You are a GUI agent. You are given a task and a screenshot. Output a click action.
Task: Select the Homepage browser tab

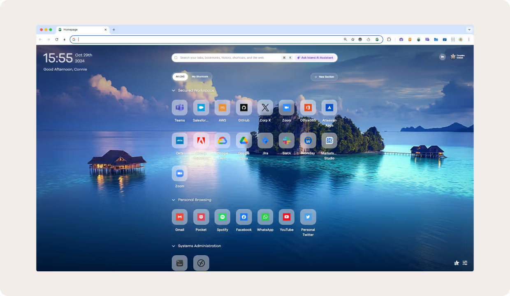(82, 30)
